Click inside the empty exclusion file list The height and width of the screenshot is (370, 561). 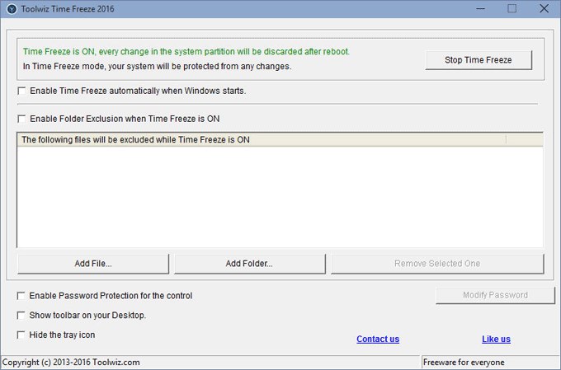coord(280,197)
